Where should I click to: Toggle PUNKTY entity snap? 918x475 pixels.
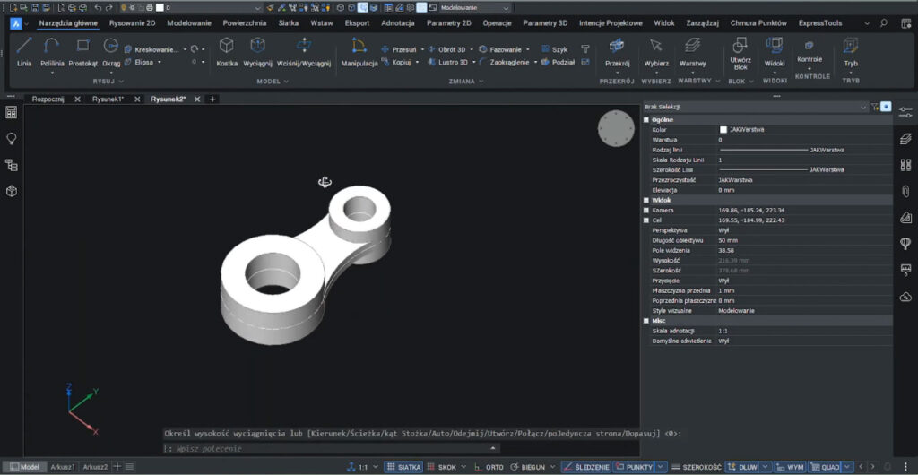(x=634, y=467)
